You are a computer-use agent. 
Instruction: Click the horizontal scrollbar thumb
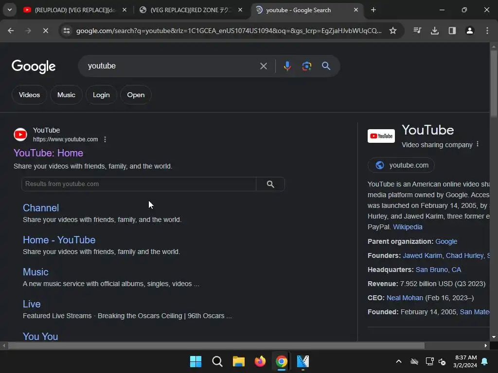tap(216, 346)
